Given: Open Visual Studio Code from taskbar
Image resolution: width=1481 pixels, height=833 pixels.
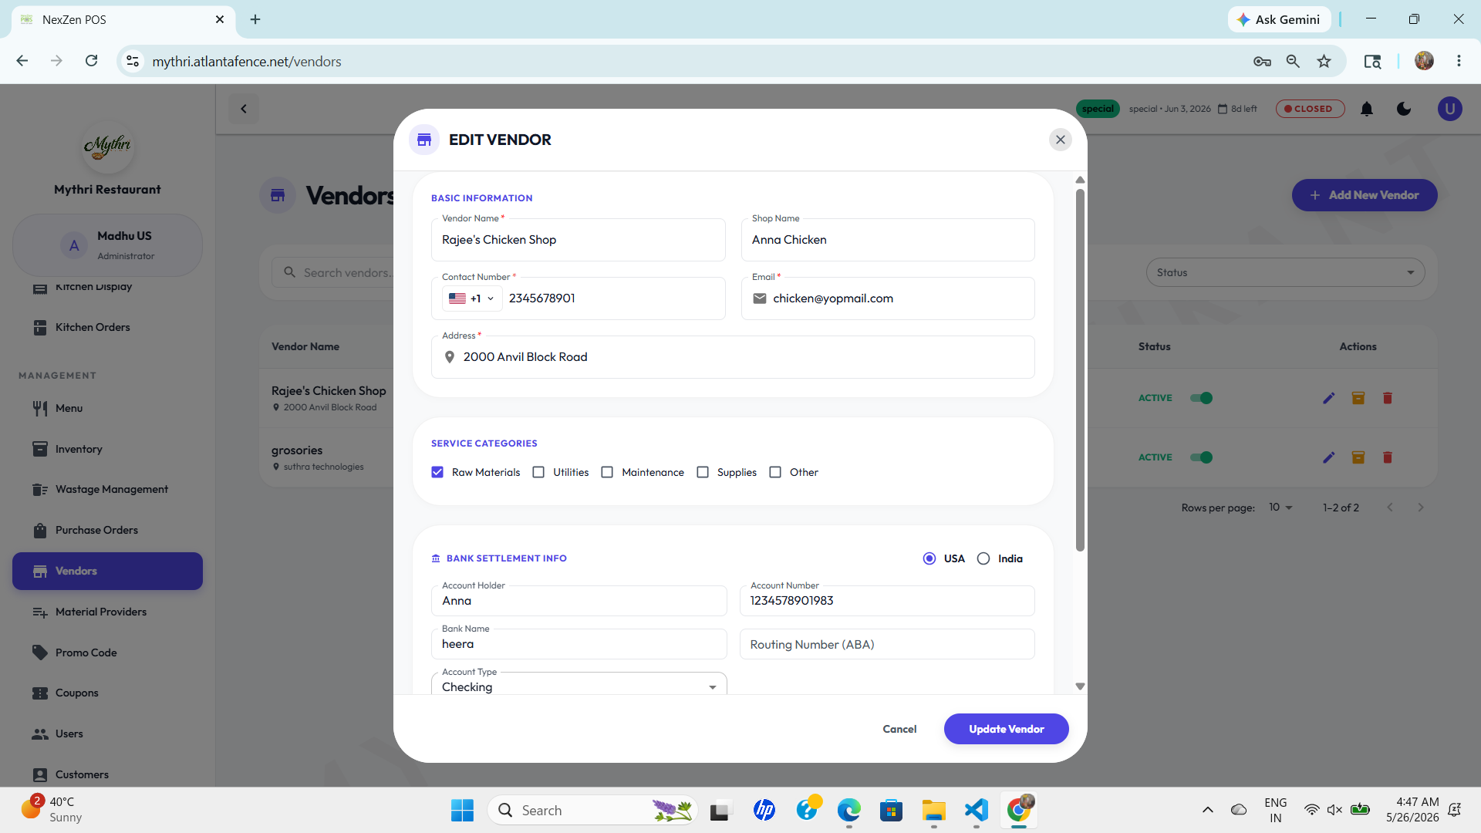Looking at the screenshot, I should [x=977, y=810].
